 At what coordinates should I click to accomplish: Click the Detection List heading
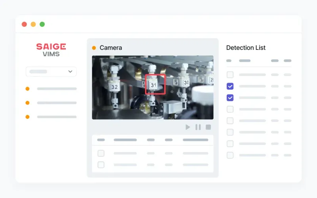click(246, 48)
